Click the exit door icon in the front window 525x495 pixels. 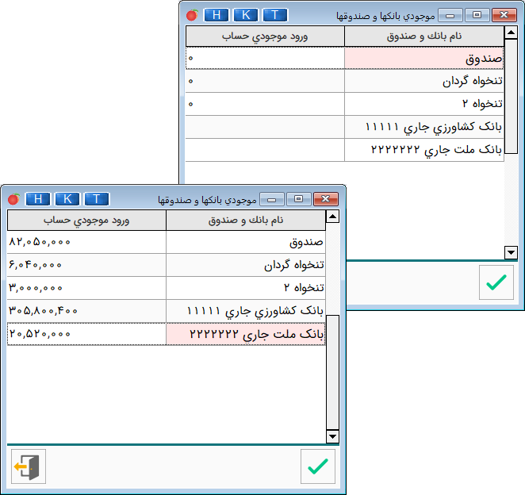pyautogui.click(x=28, y=466)
